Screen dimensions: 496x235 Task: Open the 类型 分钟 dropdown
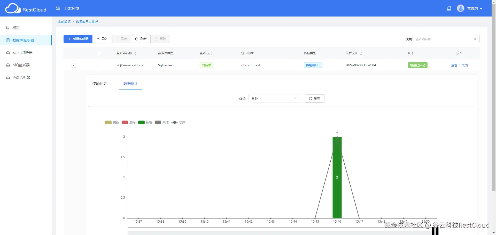pos(274,98)
